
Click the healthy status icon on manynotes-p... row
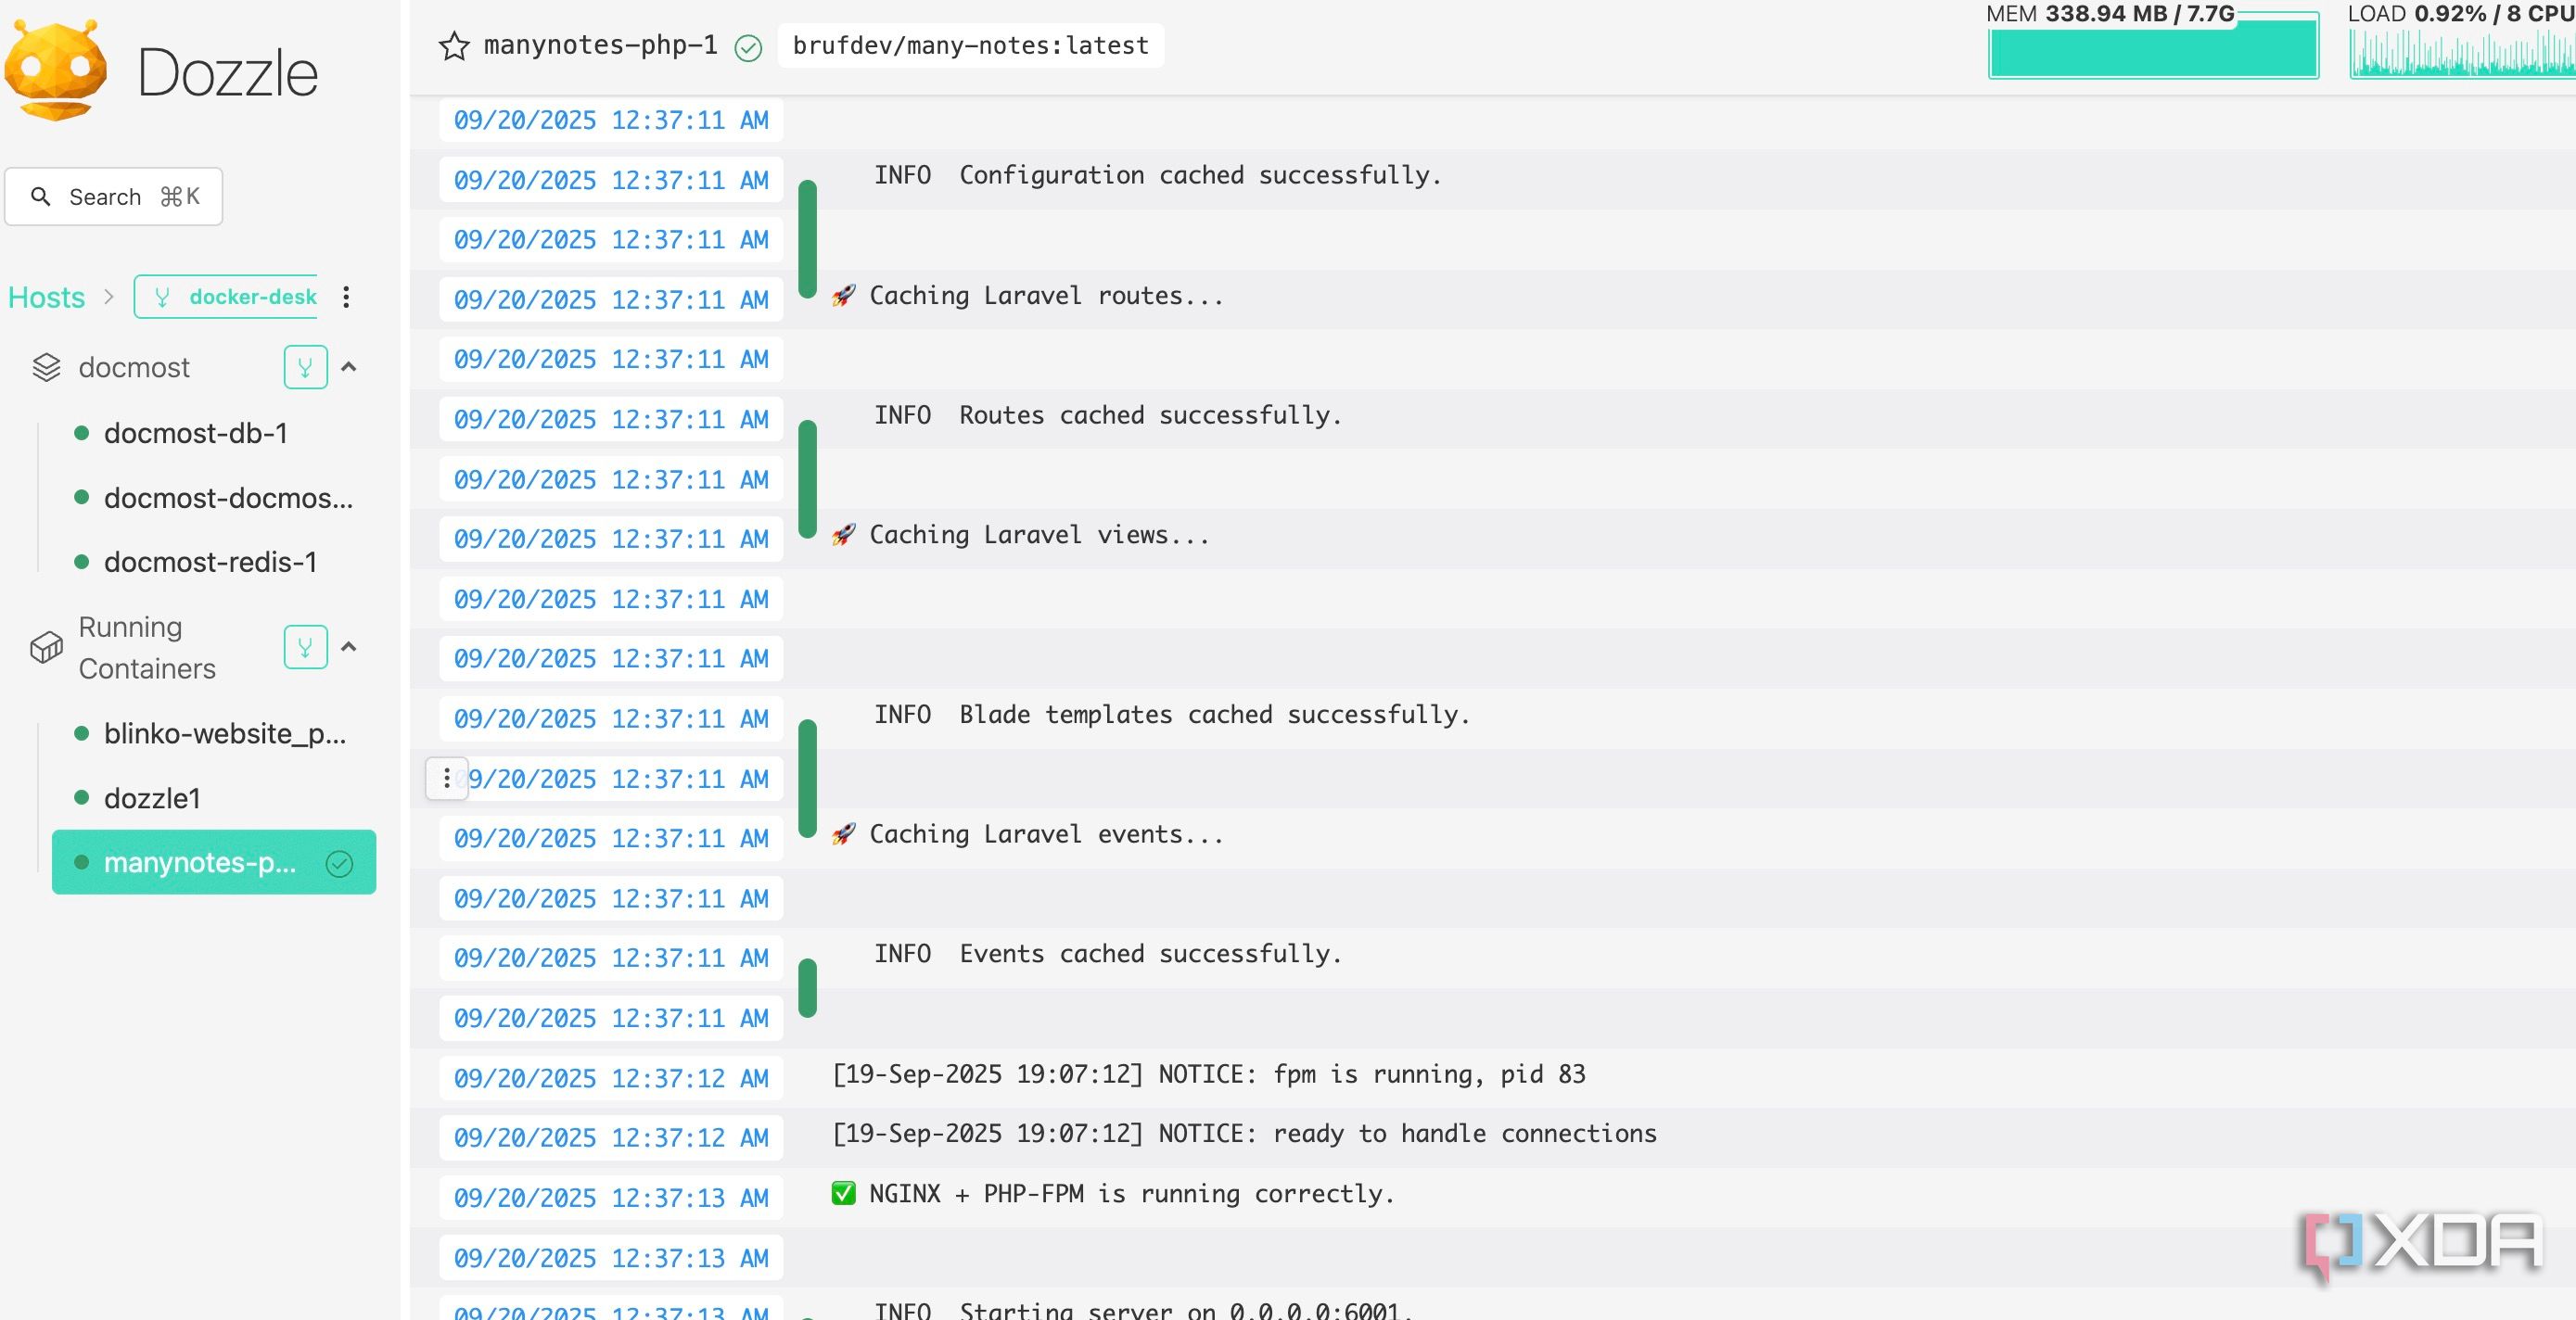coord(340,863)
